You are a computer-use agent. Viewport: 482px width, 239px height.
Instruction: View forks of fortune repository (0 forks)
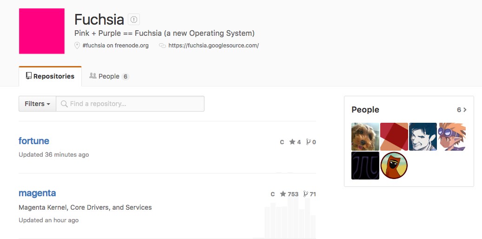311,142
